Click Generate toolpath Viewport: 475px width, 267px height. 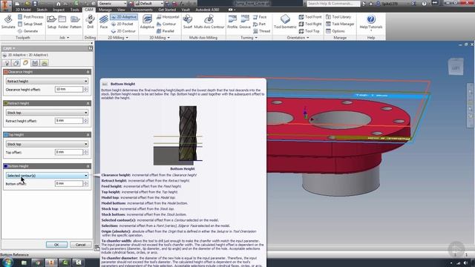click(27, 31)
